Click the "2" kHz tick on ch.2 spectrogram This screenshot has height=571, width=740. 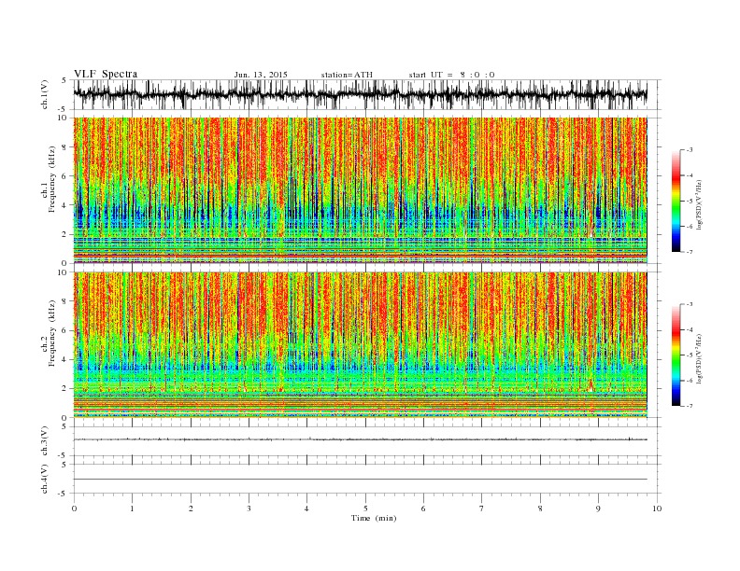click(x=65, y=389)
